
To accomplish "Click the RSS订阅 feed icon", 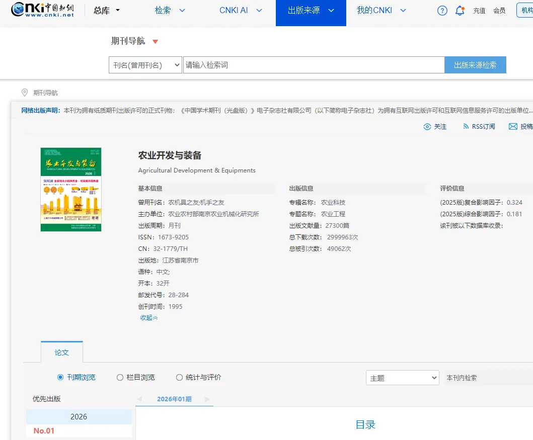I will 466,126.
